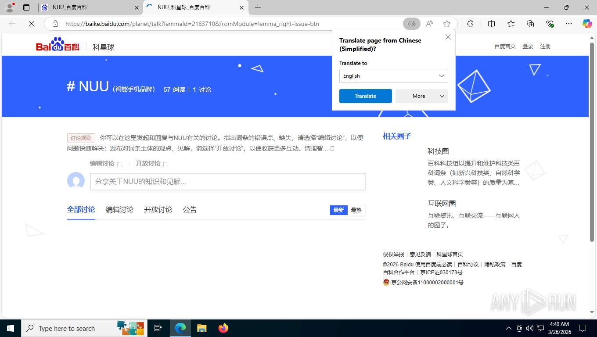Switch to the 全部讨论 tab
This screenshot has height=337, width=597.
[81, 210]
